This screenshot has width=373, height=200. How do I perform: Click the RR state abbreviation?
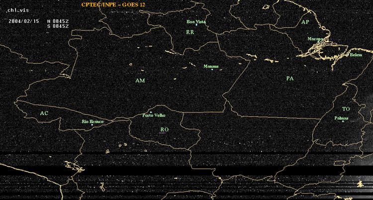[190, 32]
